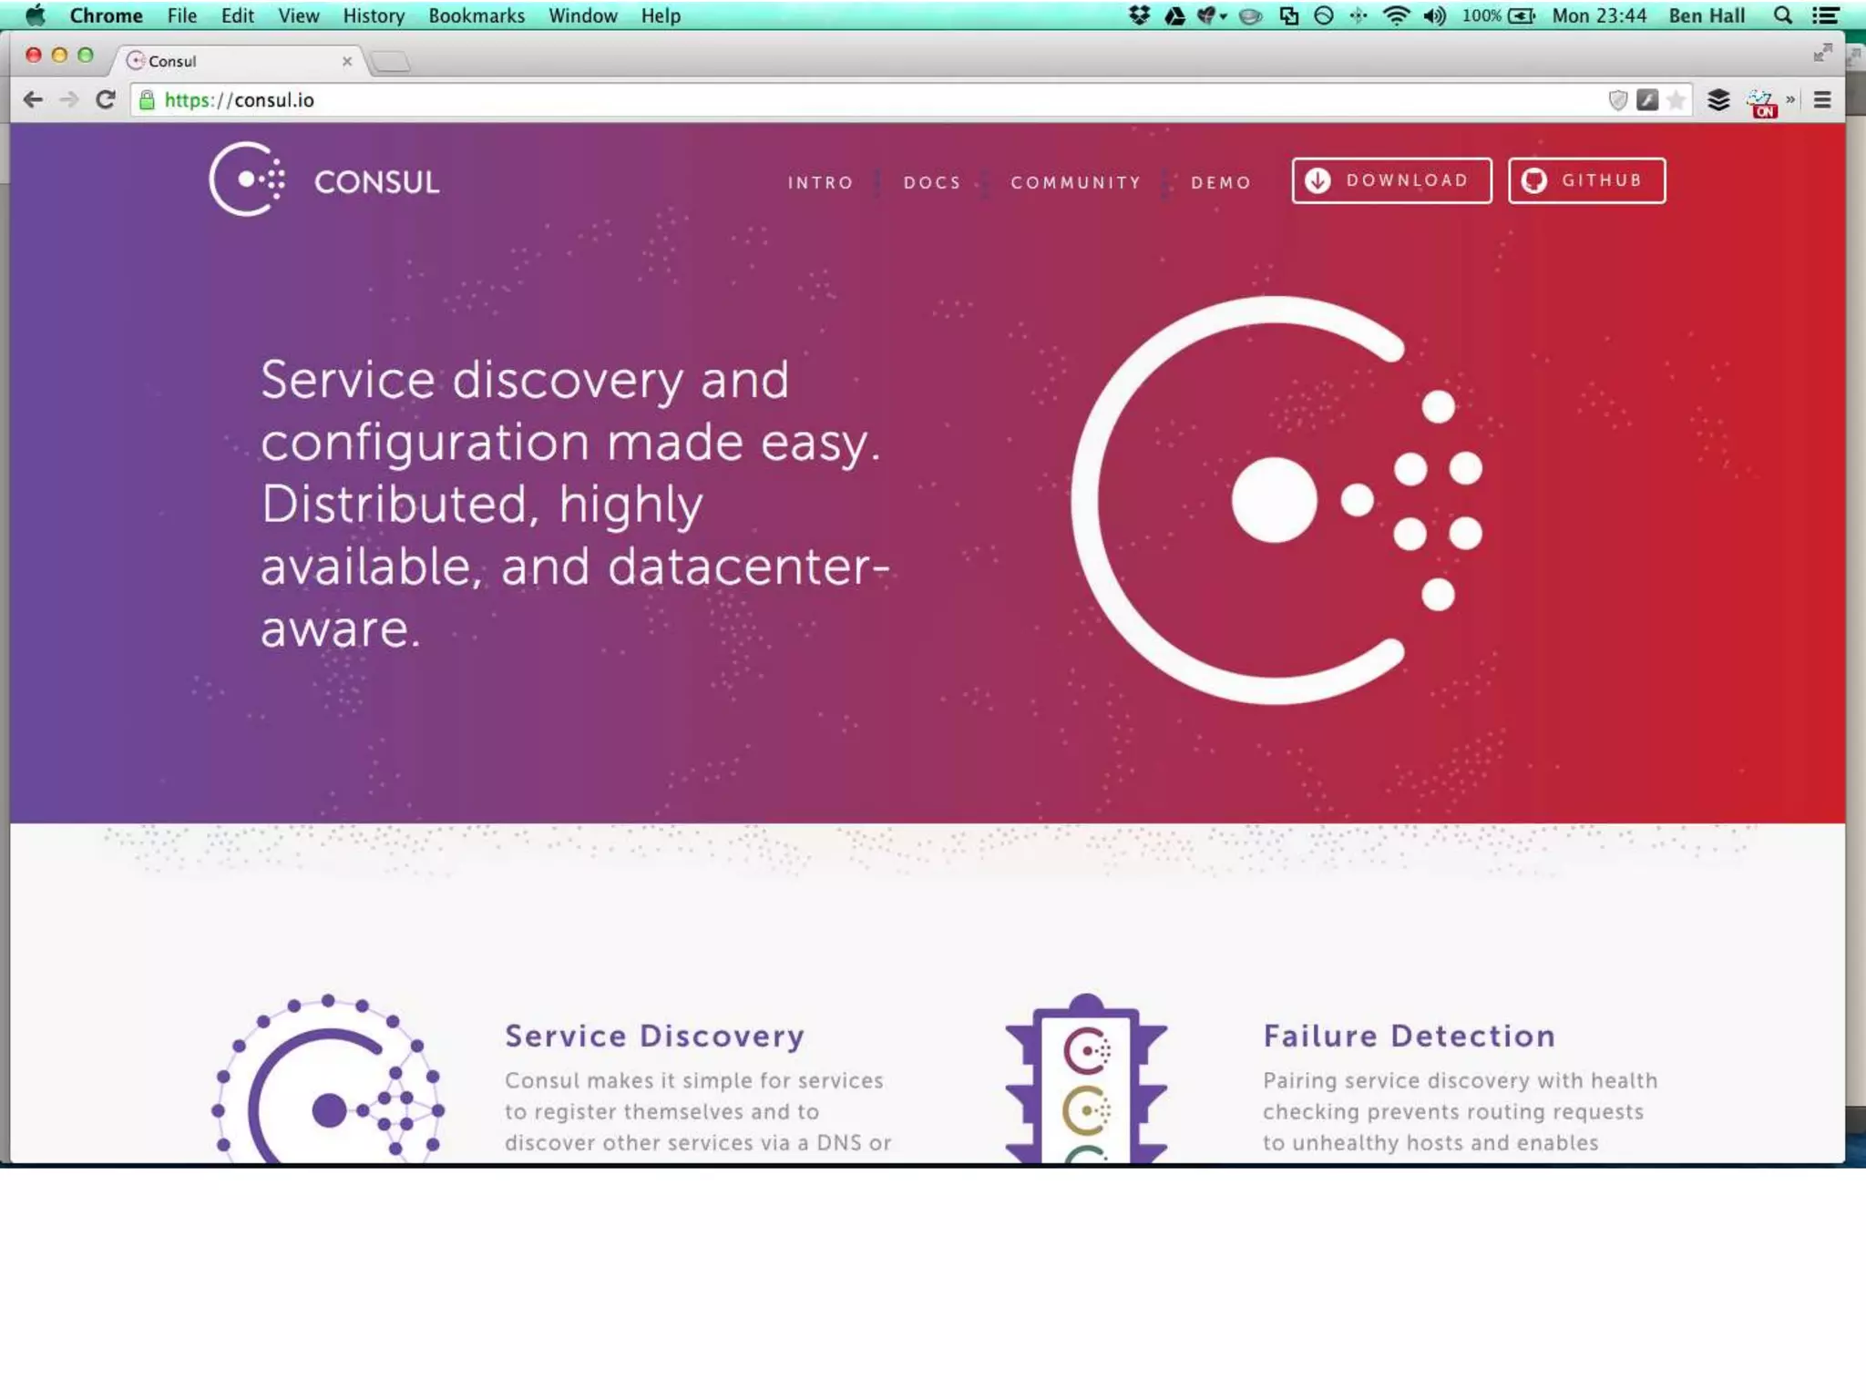This screenshot has width=1866, height=1399.
Task: Open Spotlight search in the menu bar
Action: (1783, 15)
